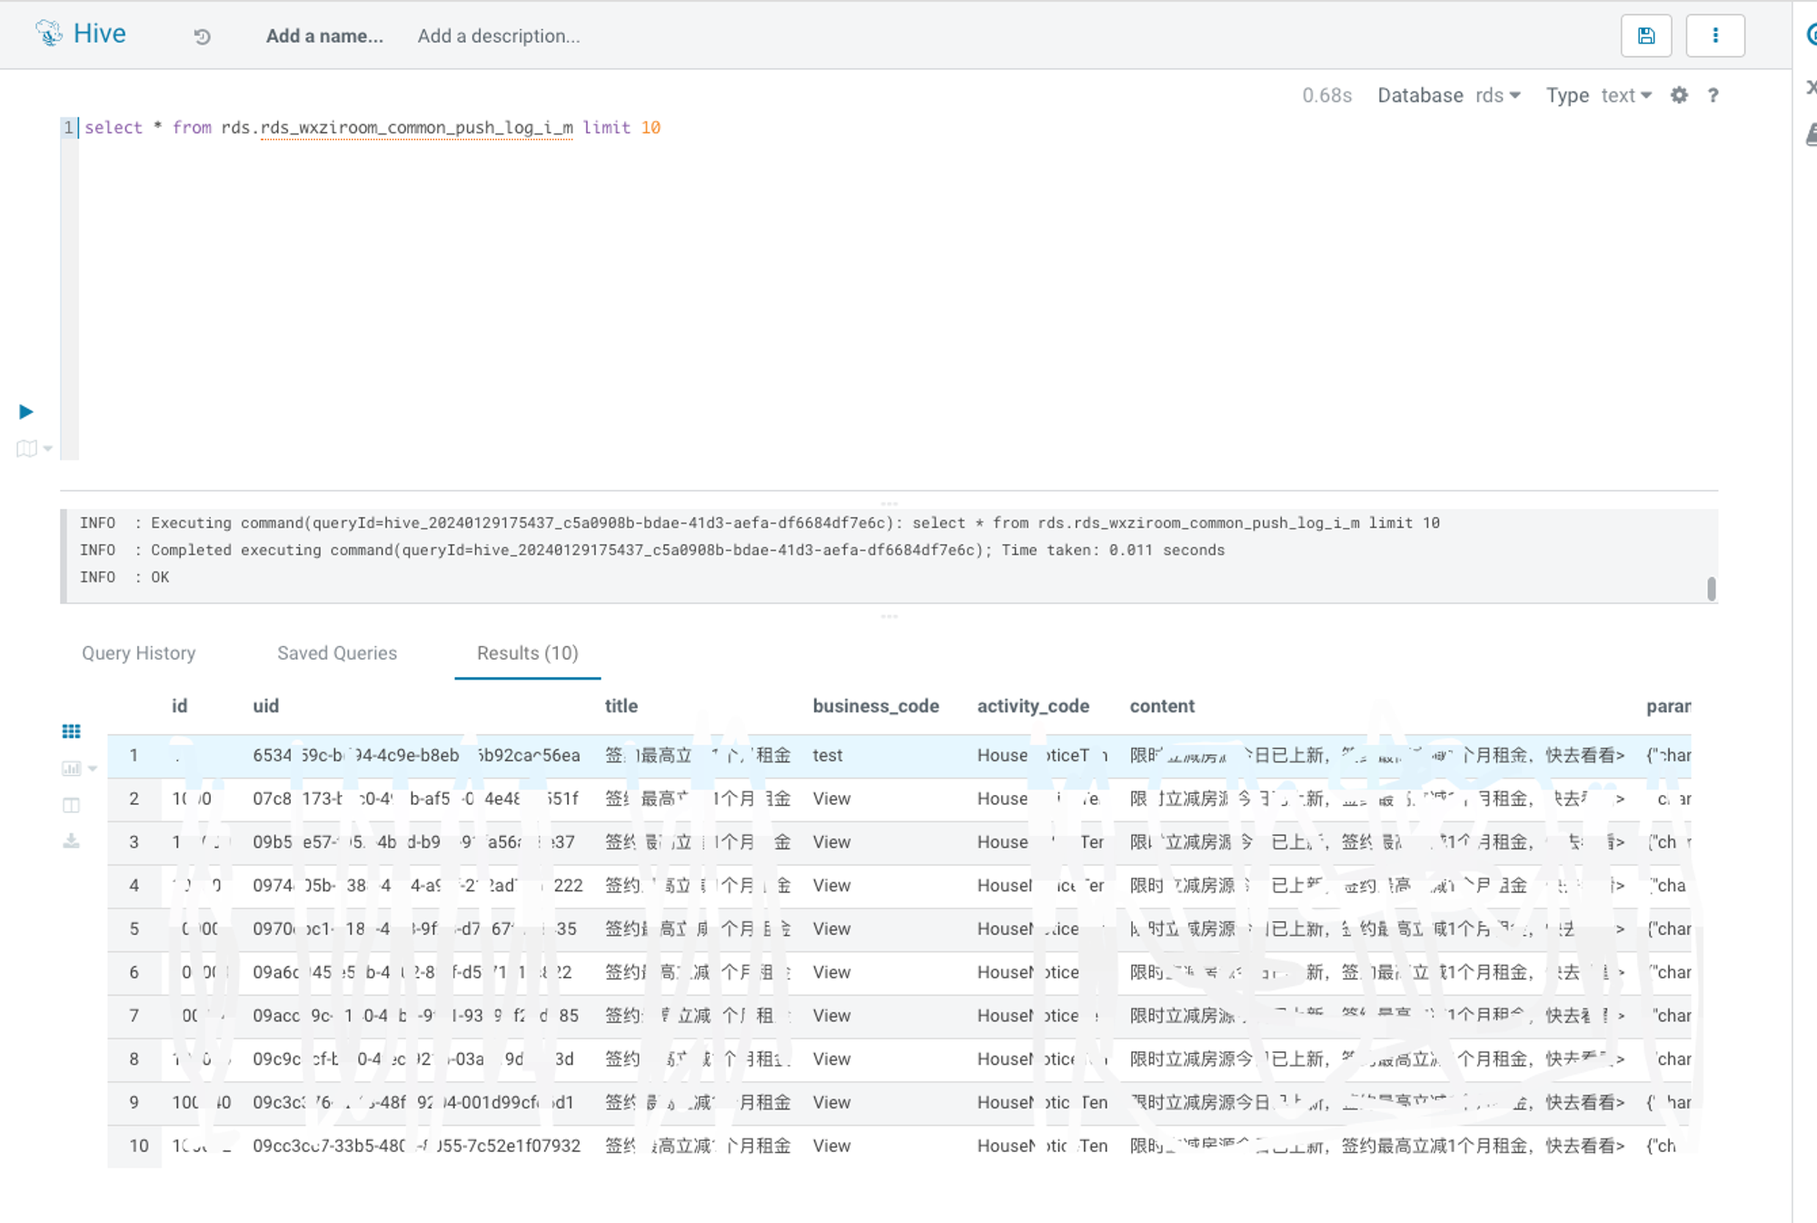The width and height of the screenshot is (1817, 1223).
Task: Download results with the export icon
Action: (x=71, y=841)
